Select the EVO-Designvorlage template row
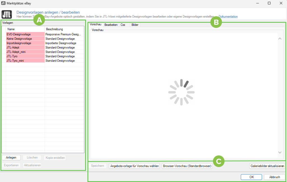 (25, 34)
